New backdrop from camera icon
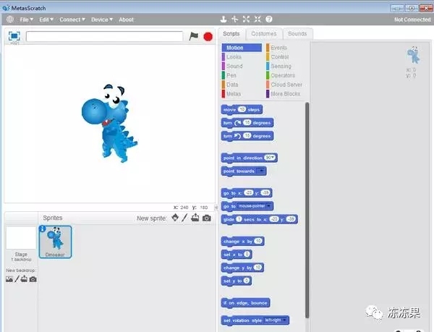Viewport: 434px width, 332px height. point(33,279)
